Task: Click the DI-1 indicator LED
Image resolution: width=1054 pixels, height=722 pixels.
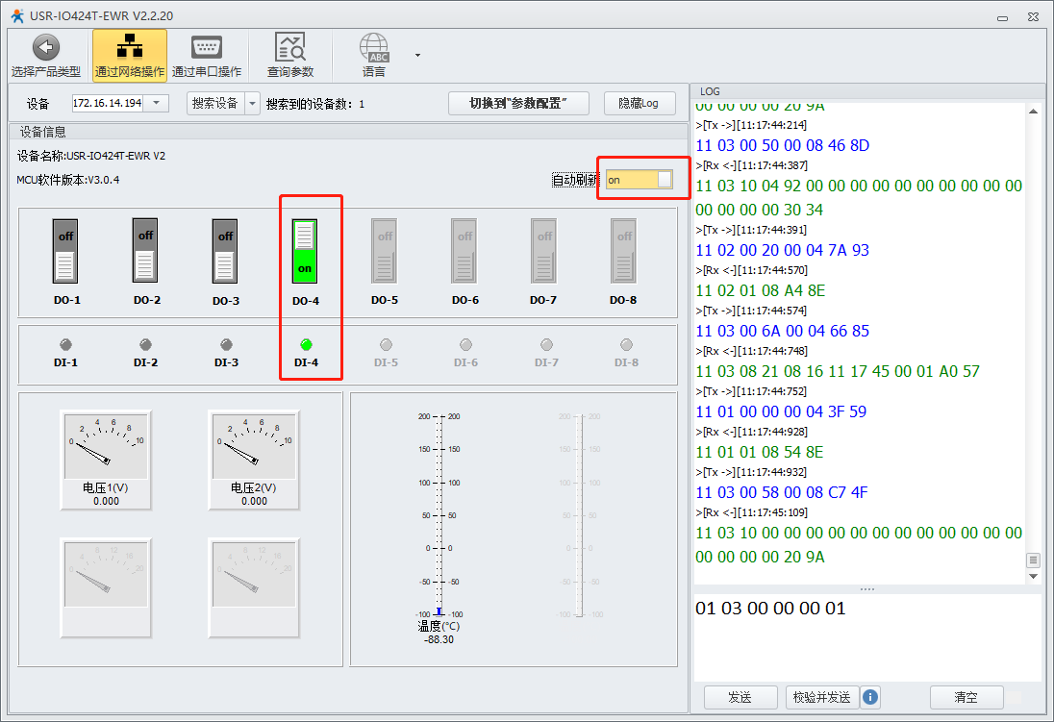Action: 65,345
